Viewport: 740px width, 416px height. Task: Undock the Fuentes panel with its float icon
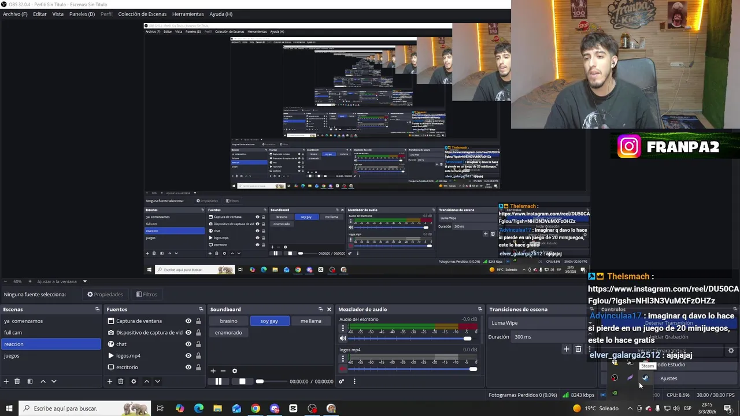[x=201, y=310]
